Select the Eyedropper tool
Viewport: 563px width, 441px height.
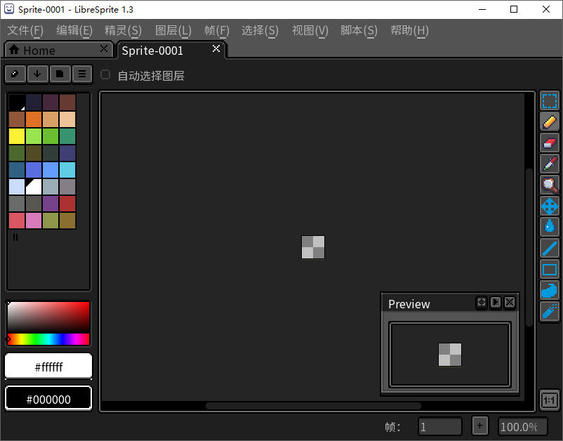pyautogui.click(x=550, y=164)
